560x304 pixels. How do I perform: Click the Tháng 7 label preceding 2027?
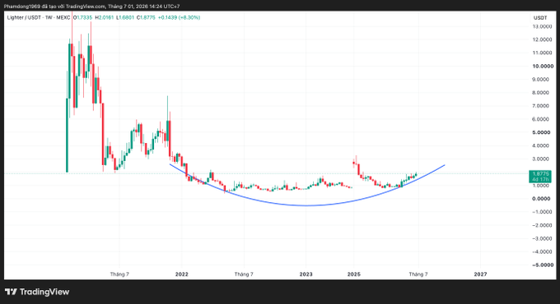(418, 274)
